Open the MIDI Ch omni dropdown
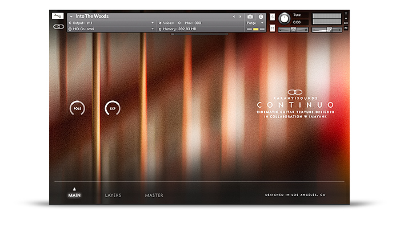Viewport: 400px width, 228px height. coord(111,28)
